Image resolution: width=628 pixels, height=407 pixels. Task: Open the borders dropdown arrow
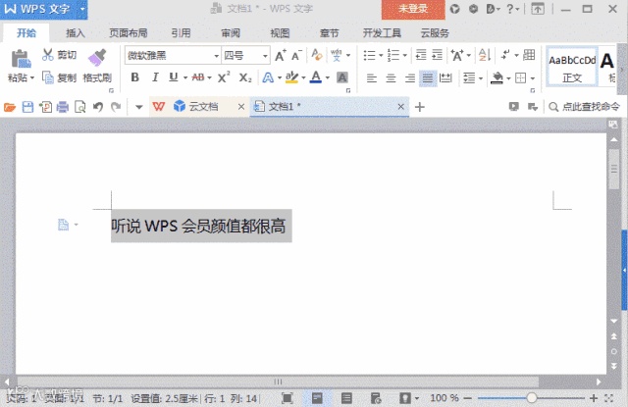533,78
